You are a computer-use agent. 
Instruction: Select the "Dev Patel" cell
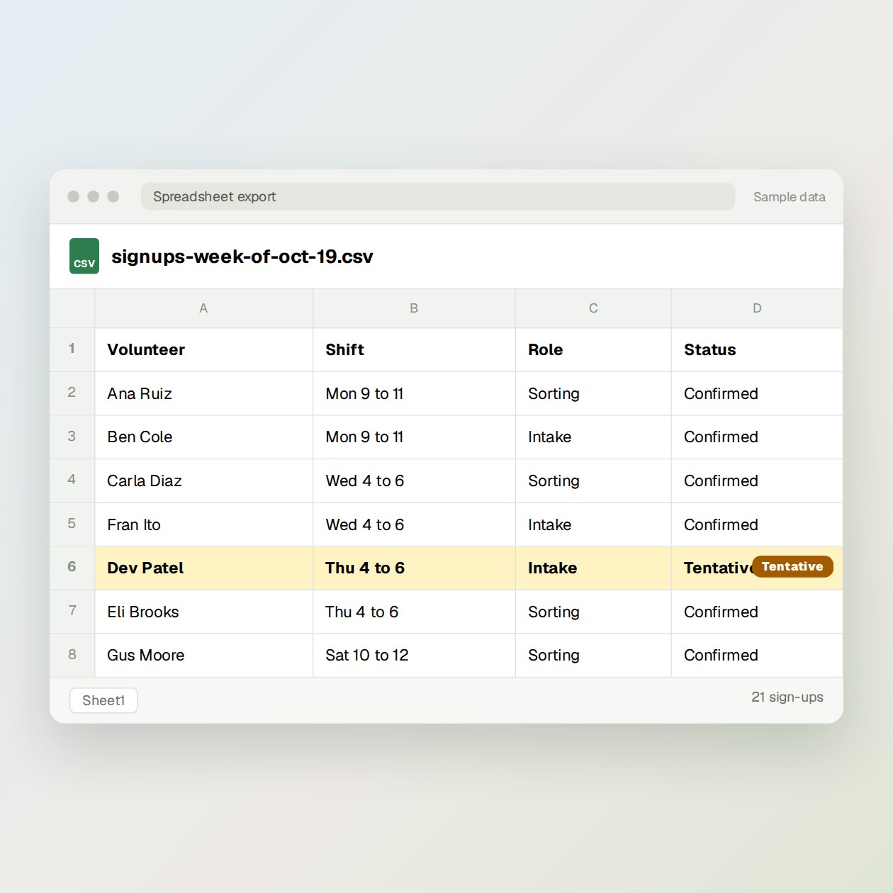point(203,568)
